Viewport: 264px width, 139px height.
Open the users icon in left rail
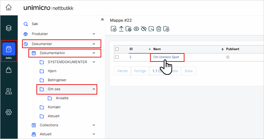click(x=9, y=91)
